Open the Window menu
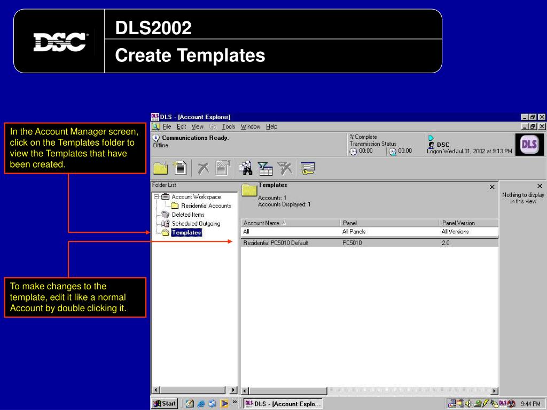The width and height of the screenshot is (547, 410). coord(251,127)
